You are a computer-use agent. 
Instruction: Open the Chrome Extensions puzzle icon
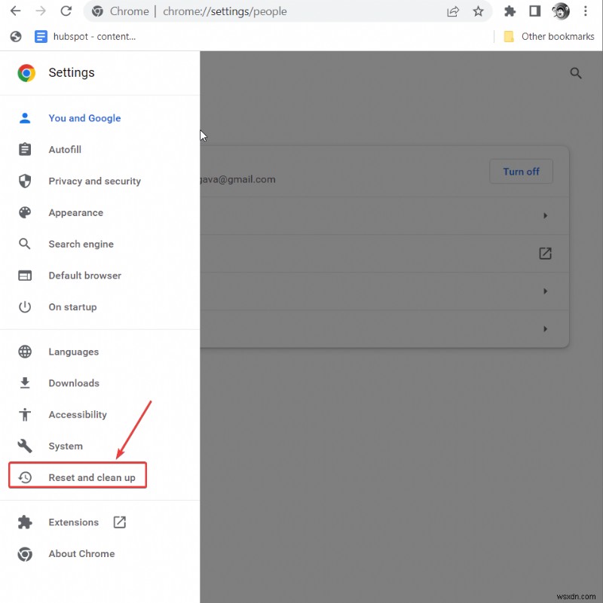[x=509, y=11]
